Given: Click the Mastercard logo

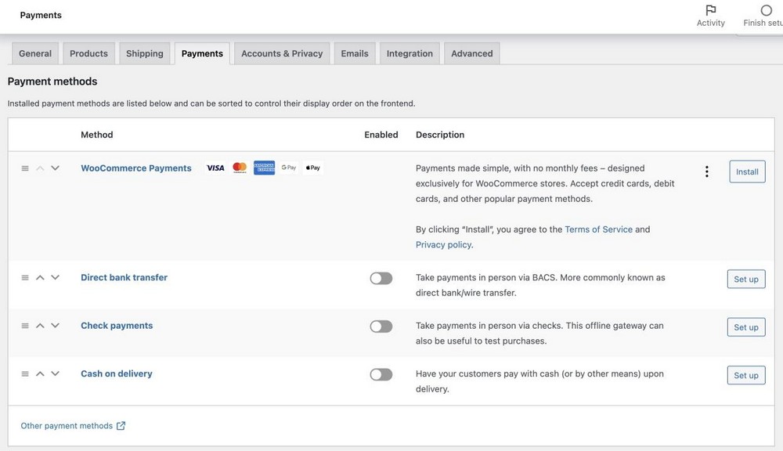Looking at the screenshot, I should (x=240, y=168).
